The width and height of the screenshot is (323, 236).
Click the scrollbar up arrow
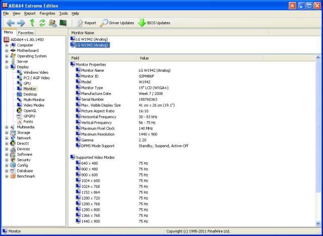point(318,58)
